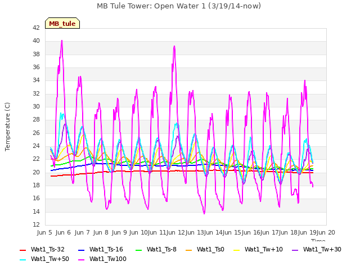Click the orange Wat1_Ts0 legend swatch

click(x=189, y=250)
